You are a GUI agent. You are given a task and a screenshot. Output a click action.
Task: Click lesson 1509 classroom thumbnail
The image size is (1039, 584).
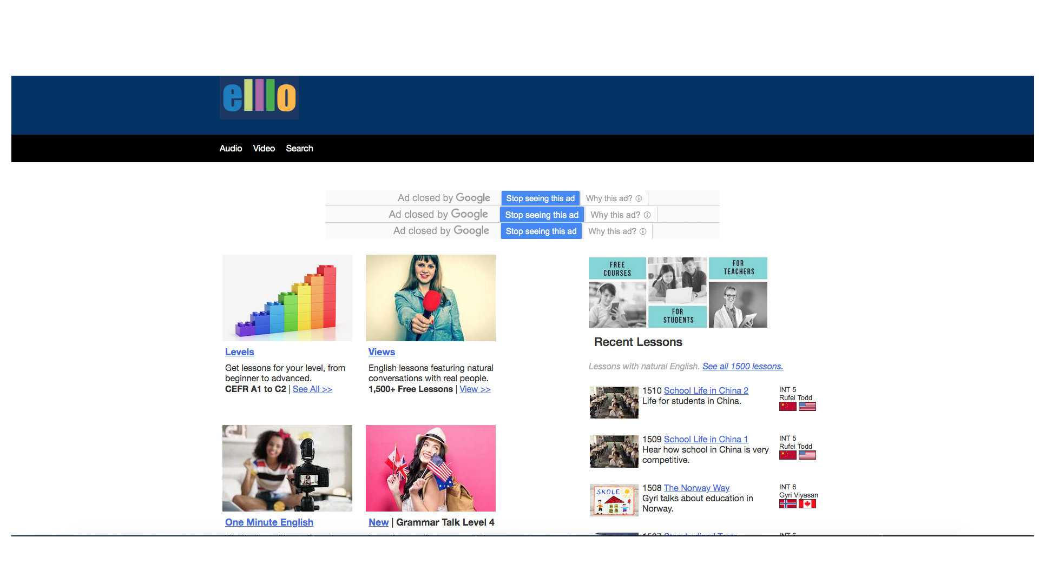tap(614, 452)
